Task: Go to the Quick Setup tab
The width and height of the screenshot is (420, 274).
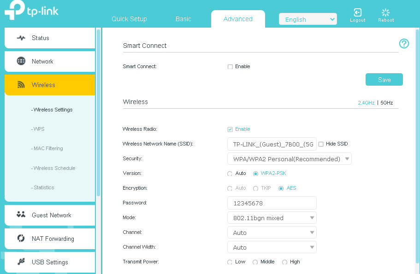Action: coord(129,19)
